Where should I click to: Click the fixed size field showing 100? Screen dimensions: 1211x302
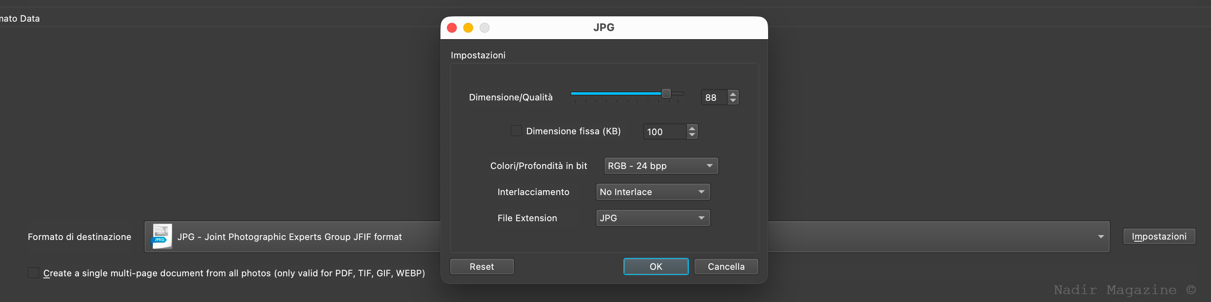[x=664, y=131]
